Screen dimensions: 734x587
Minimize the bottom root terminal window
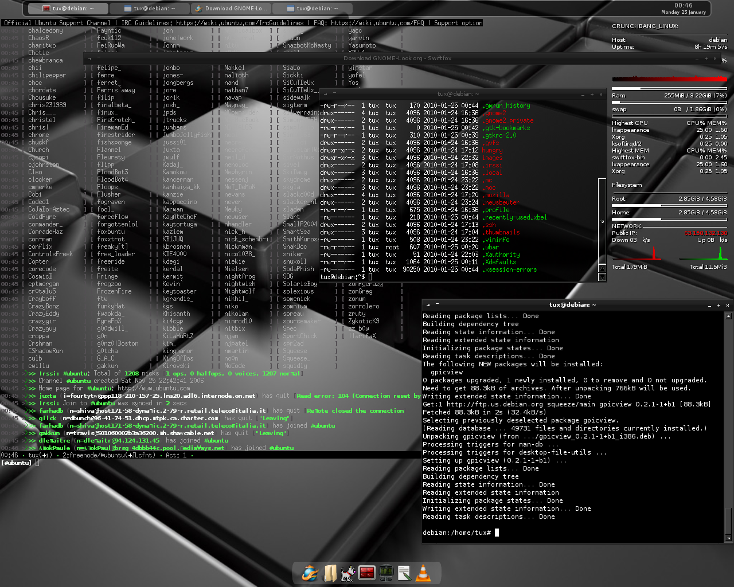pos(709,305)
